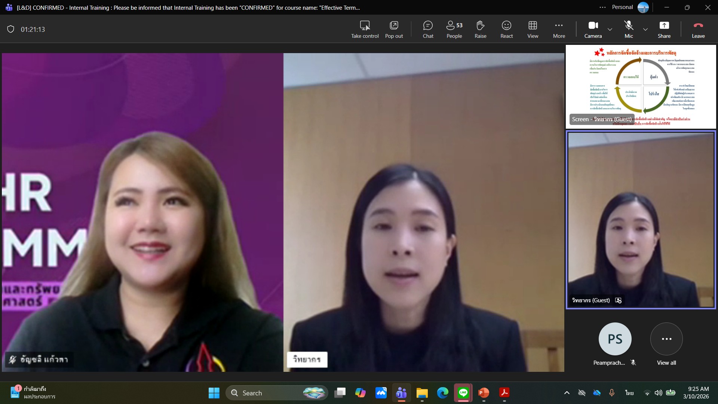Leave the meeting
This screenshot has width=718, height=404.
click(x=698, y=30)
